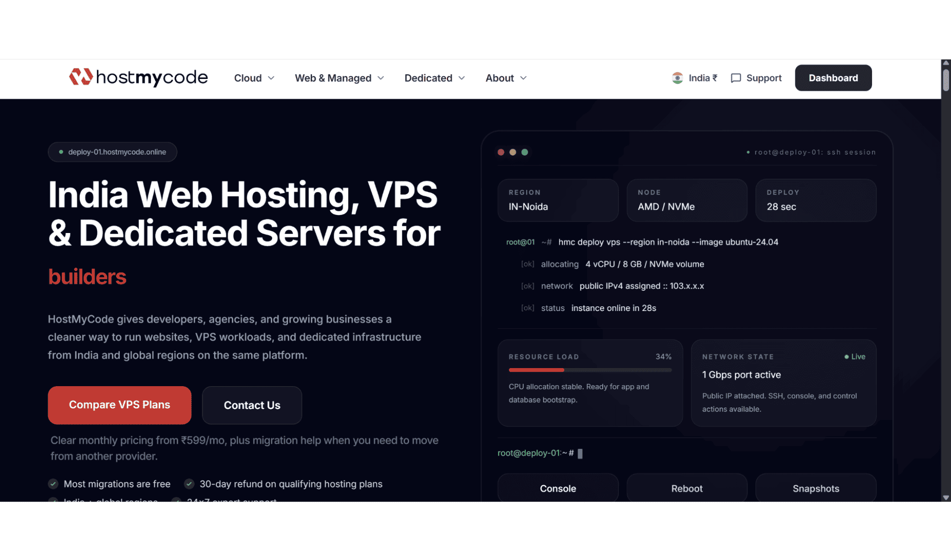Click the 28 sec deploy value

(781, 207)
